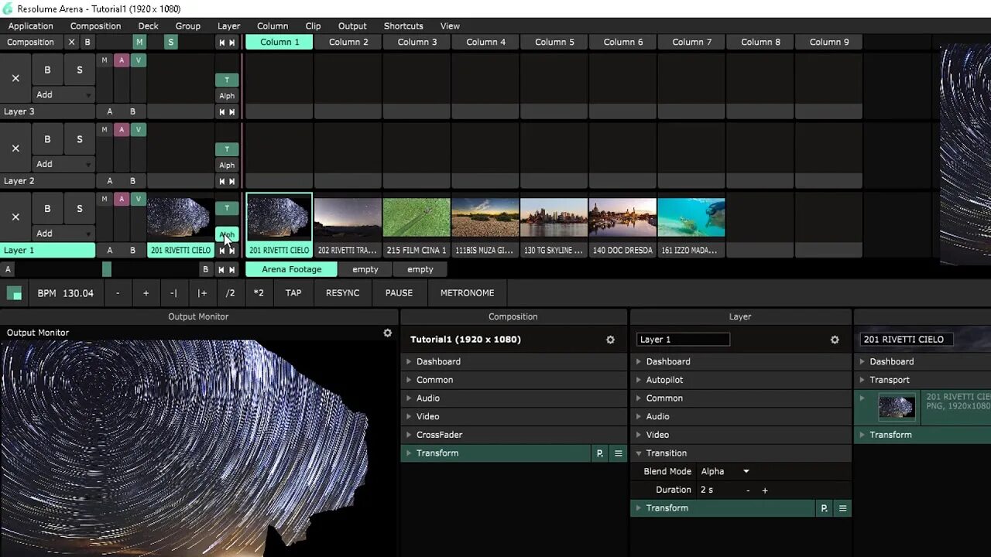Click Composition Transform preset P button

point(599,453)
